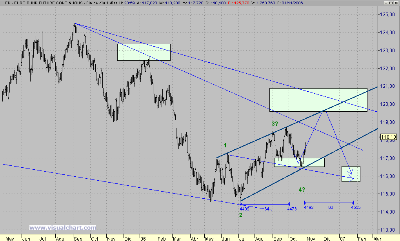Image resolution: width=400 pixels, height=241 pixels.
Task: Click the 06 year label on time axis
Action: [x=143, y=239]
